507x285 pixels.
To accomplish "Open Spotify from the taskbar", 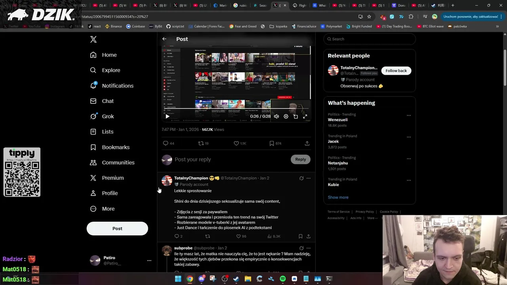I will pyautogui.click(x=283, y=279).
